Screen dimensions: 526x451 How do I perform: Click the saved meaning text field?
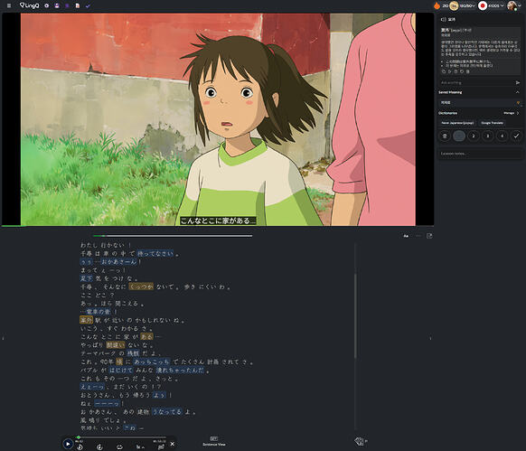(478, 103)
